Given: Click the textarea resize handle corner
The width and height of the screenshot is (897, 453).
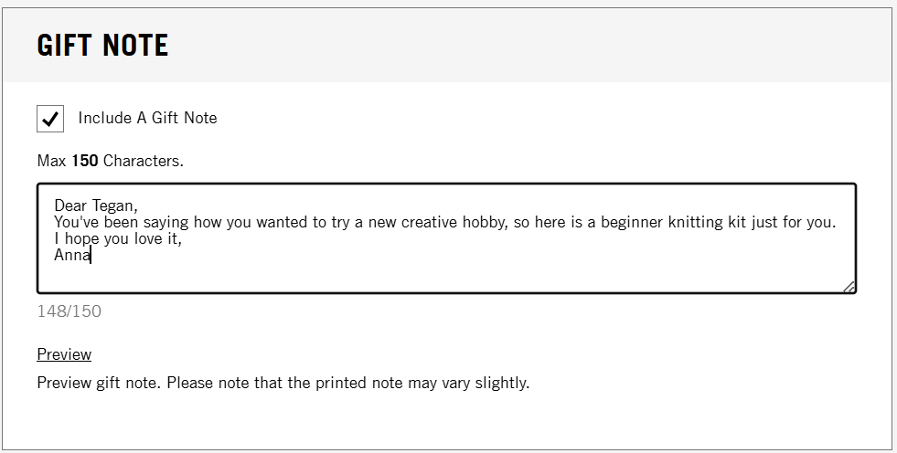Looking at the screenshot, I should point(849,287).
